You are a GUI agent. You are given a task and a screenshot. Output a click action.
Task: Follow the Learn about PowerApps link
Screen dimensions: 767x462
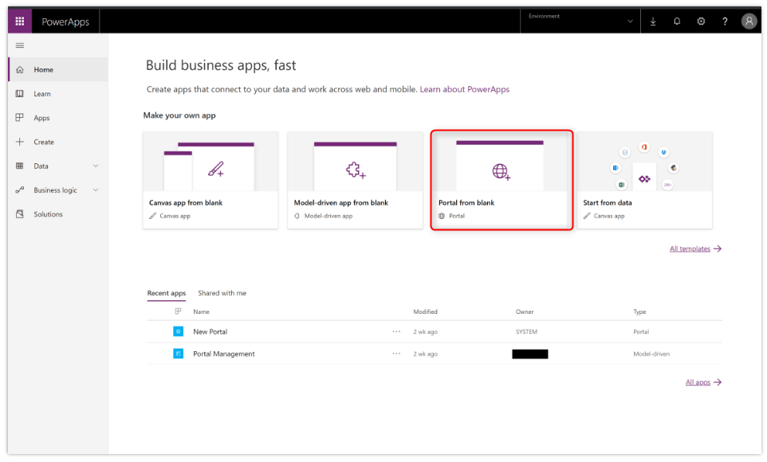[x=464, y=89]
